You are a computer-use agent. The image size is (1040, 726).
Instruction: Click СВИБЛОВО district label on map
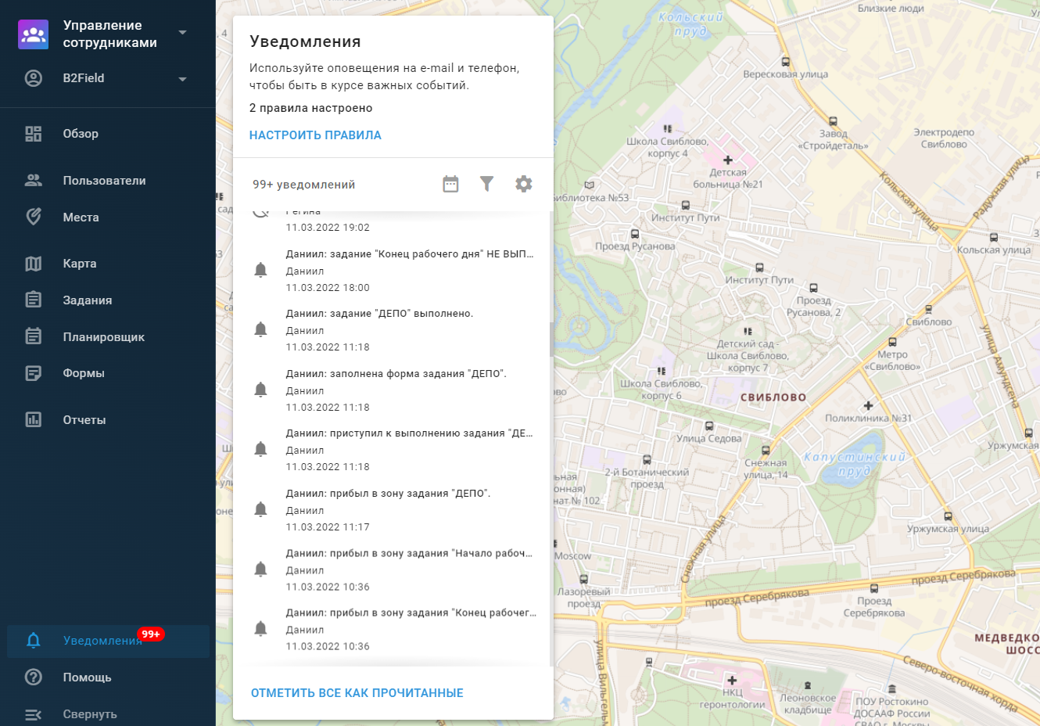click(773, 397)
